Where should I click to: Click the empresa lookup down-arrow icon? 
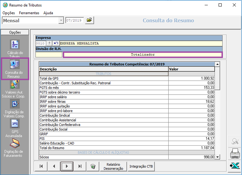(49, 43)
